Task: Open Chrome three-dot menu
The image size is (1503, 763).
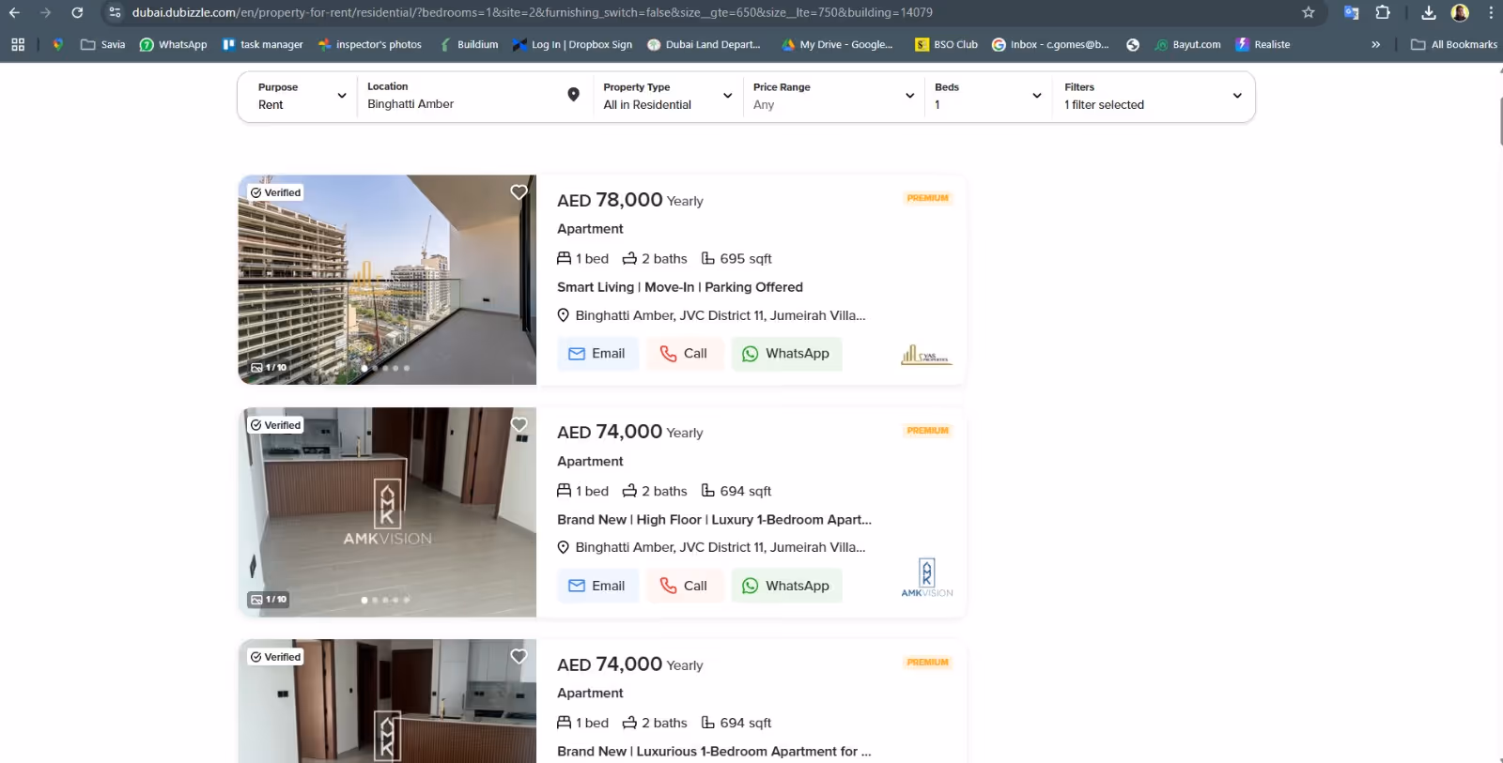Action: [1491, 12]
